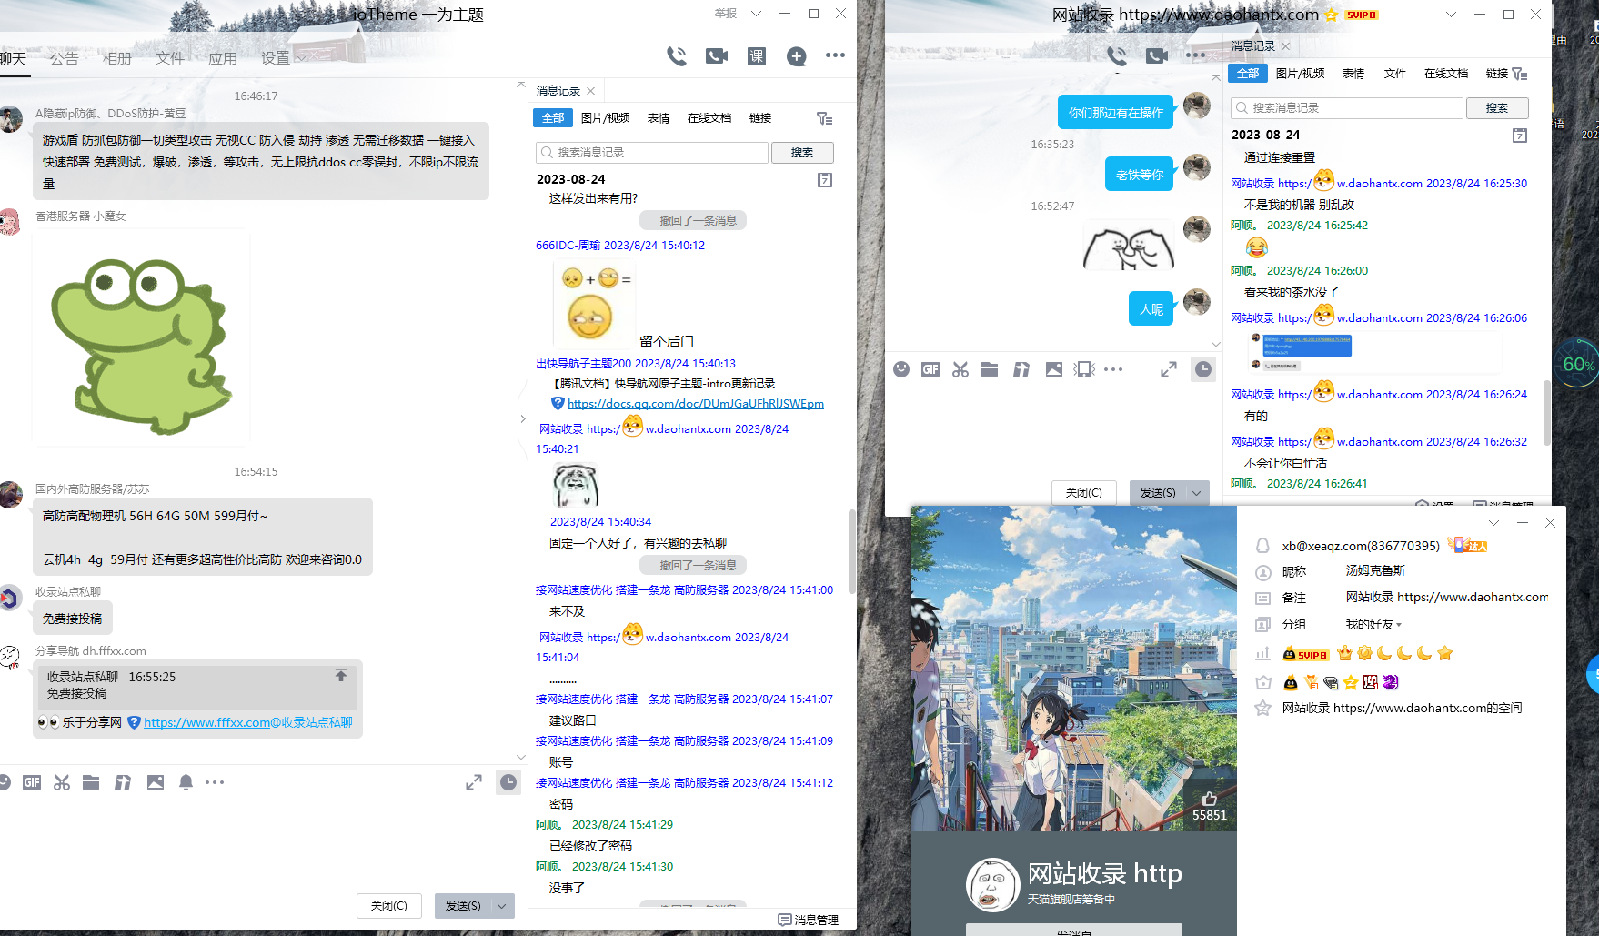Viewport: 1599px width, 936px height.
Task: Click the 搜索消息记录 search input field
Action: (651, 152)
